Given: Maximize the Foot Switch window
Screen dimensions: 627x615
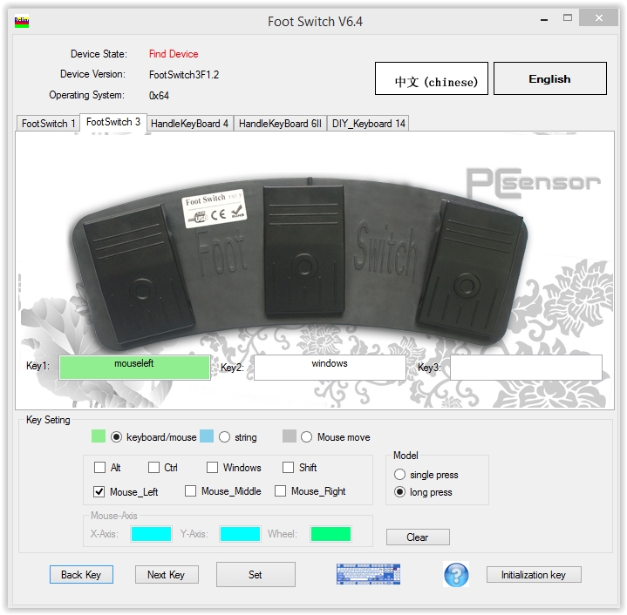Looking at the screenshot, I should coord(568,17).
